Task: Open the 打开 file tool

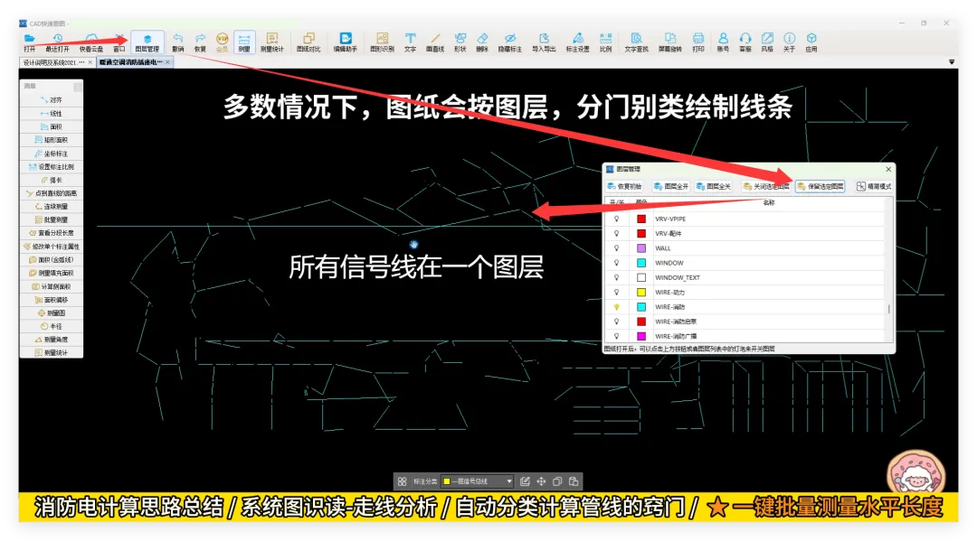Action: [x=29, y=42]
